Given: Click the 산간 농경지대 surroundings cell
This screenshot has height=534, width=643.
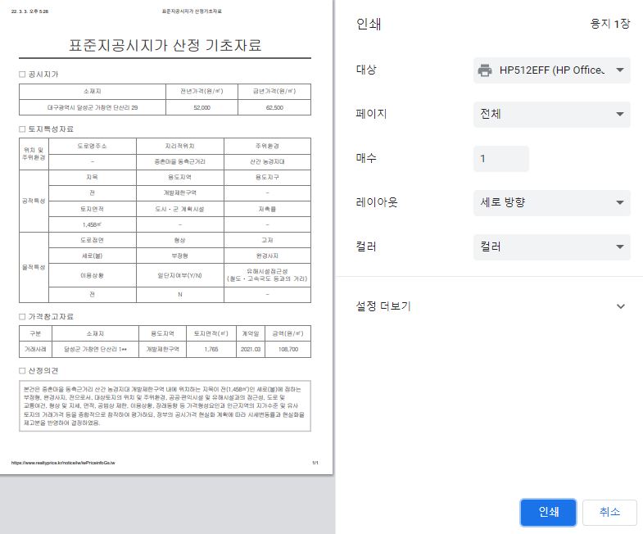Looking at the screenshot, I should click(x=267, y=161).
